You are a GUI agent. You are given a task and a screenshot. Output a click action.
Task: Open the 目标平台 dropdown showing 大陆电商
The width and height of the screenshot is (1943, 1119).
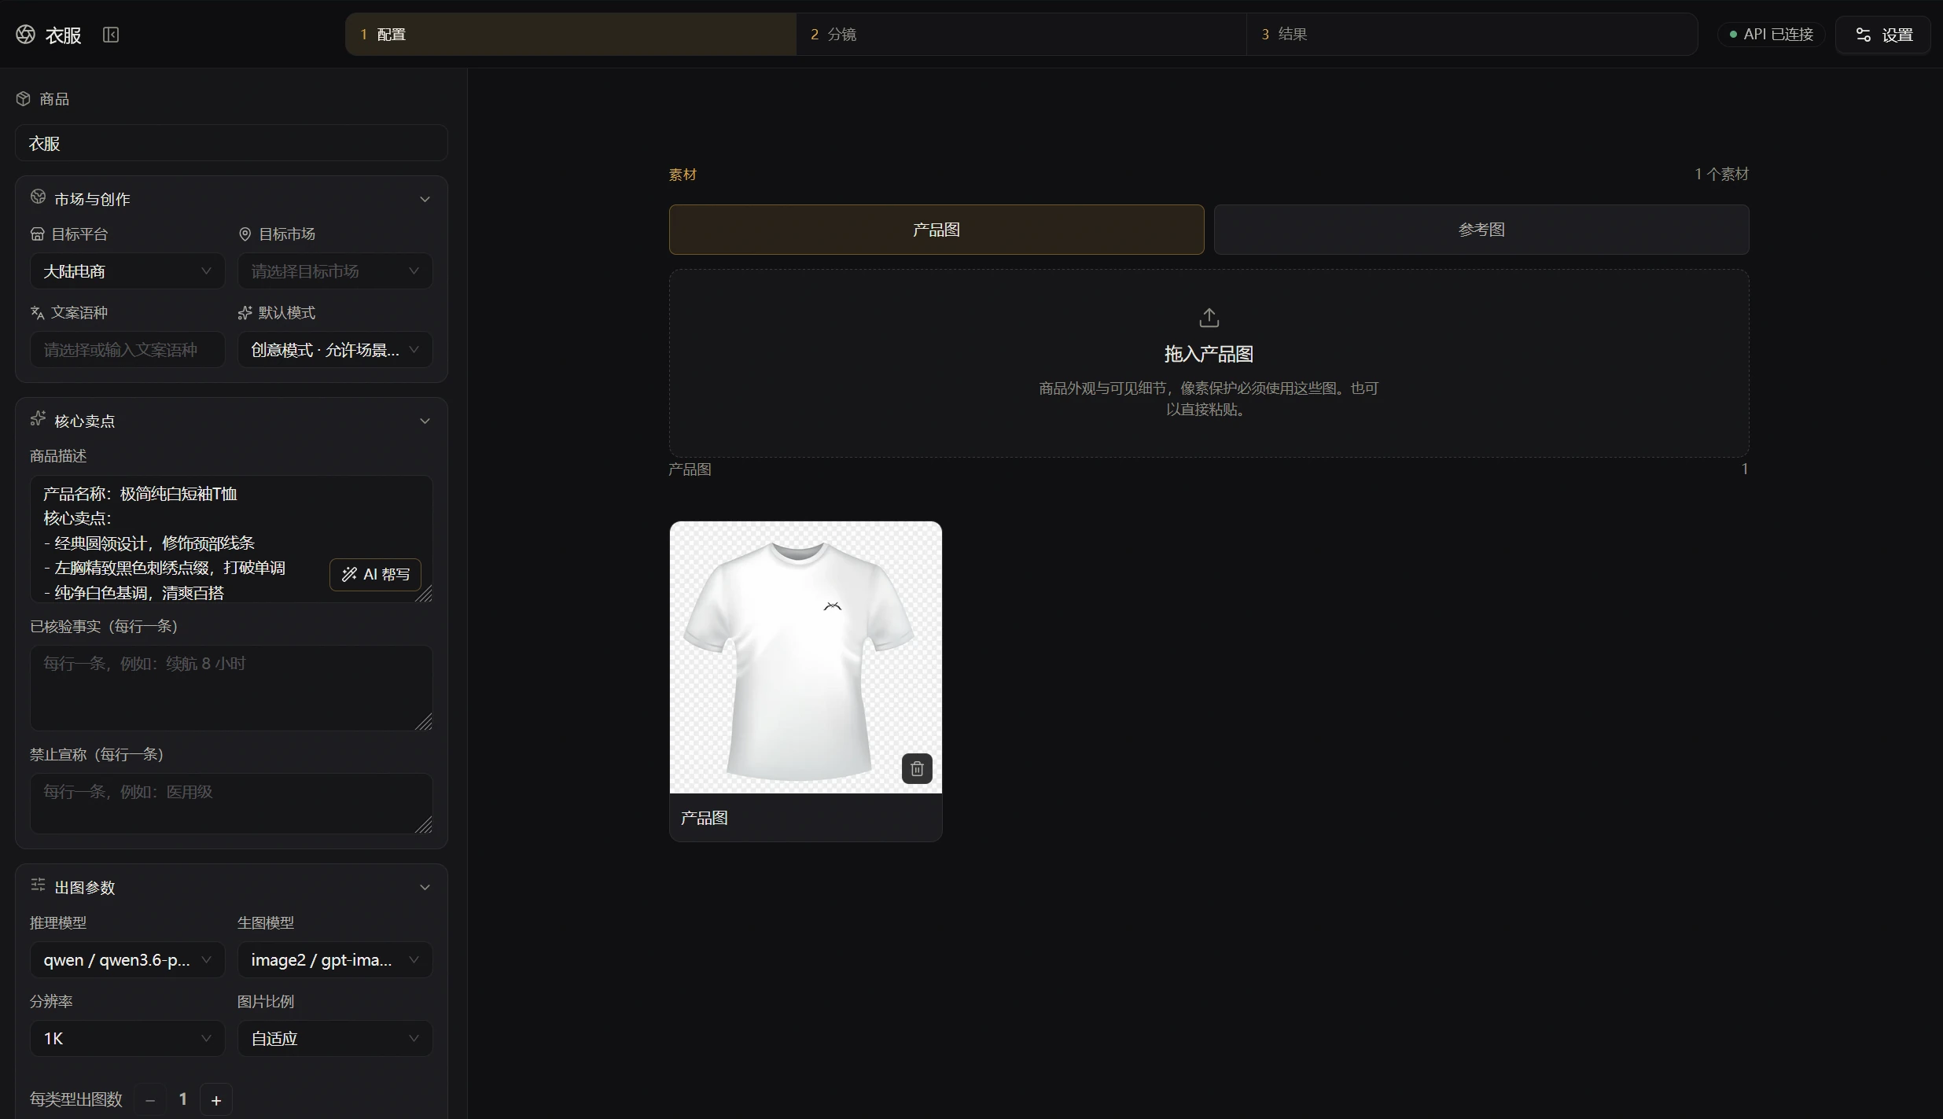[127, 271]
